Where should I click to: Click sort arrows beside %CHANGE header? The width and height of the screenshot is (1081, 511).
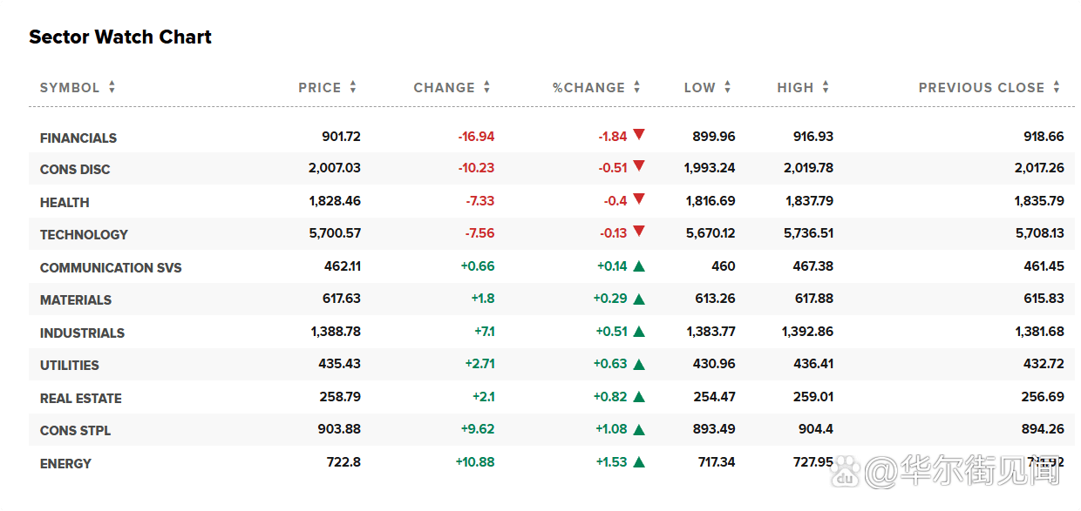[x=636, y=88]
